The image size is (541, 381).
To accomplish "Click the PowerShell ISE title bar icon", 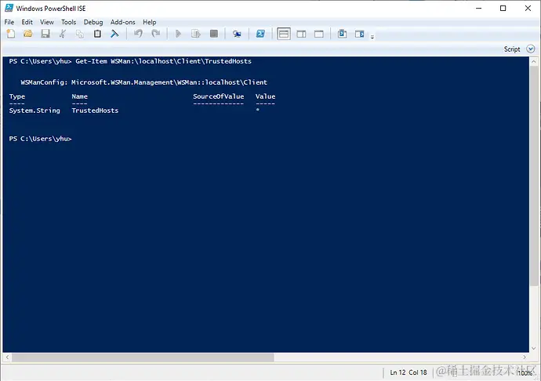I will (x=9, y=8).
